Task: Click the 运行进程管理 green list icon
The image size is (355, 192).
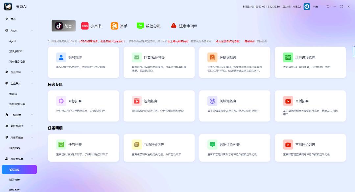Action: pyautogui.click(x=288, y=57)
